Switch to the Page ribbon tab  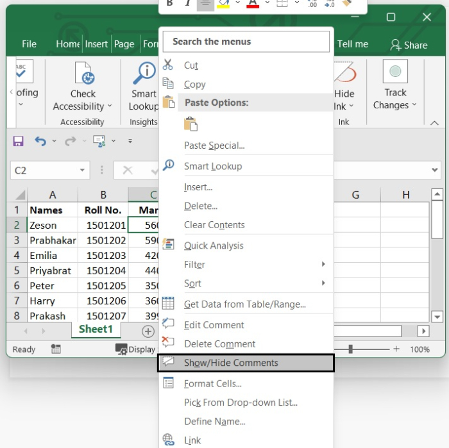[x=124, y=44]
